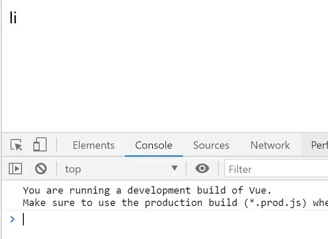Create a live expression with eye icon
Viewport: 328px width, 239px height.
click(x=202, y=169)
